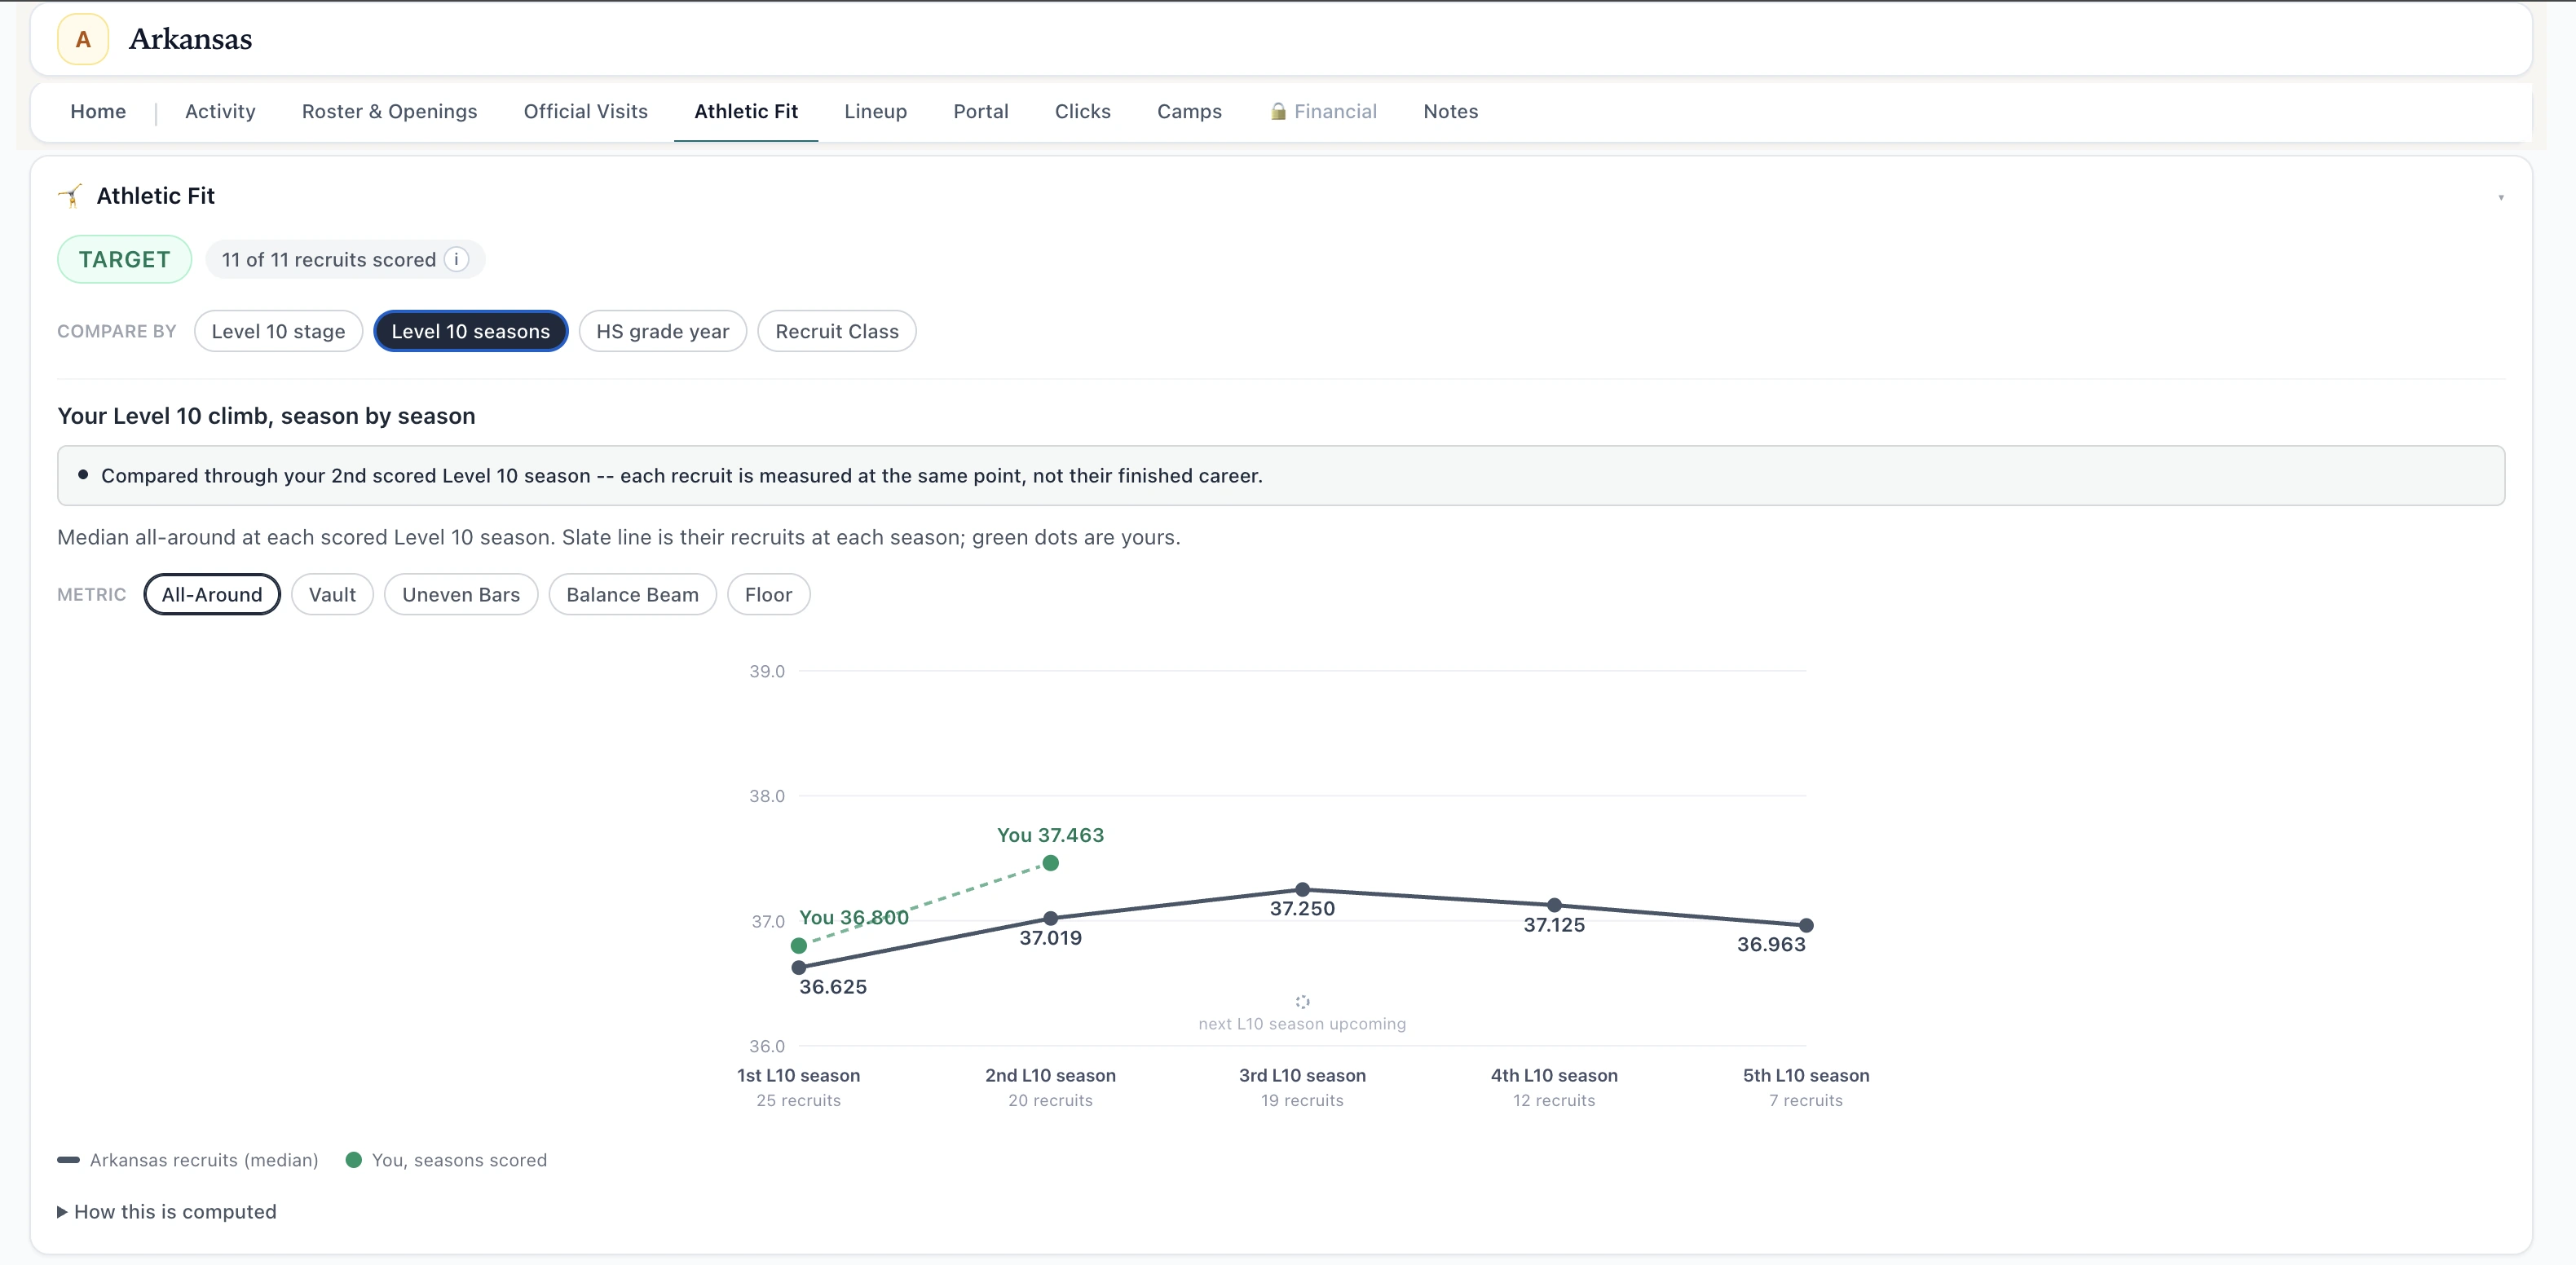Screen dimensions: 2576x1265
Task: Click the '5th L10 season' axis label
Action: pos(1806,1076)
